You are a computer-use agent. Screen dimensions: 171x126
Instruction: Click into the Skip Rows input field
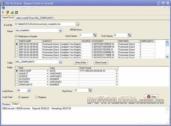point(82,90)
